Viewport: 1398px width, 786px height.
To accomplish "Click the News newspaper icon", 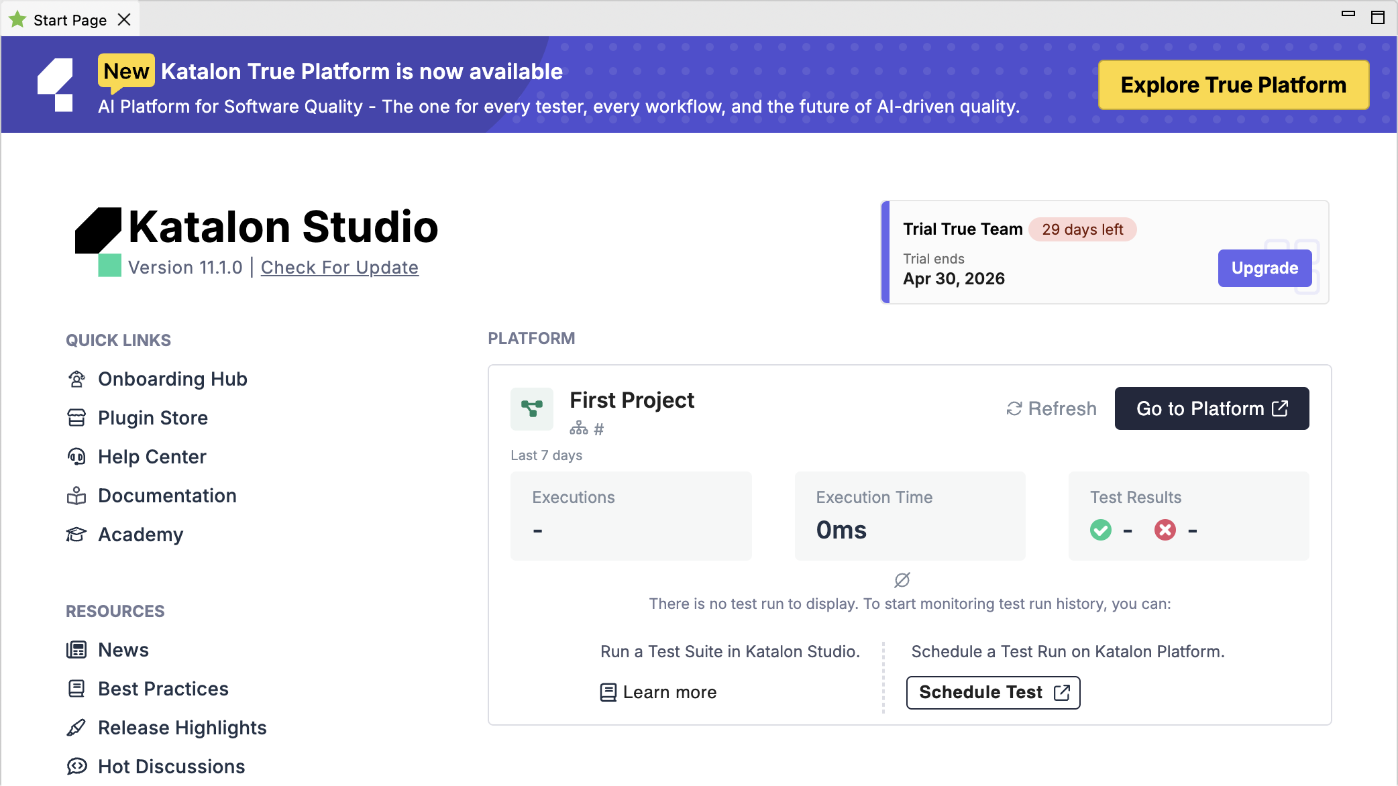I will coord(76,649).
